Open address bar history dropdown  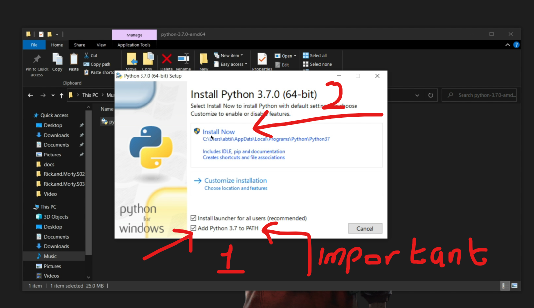[417, 95]
